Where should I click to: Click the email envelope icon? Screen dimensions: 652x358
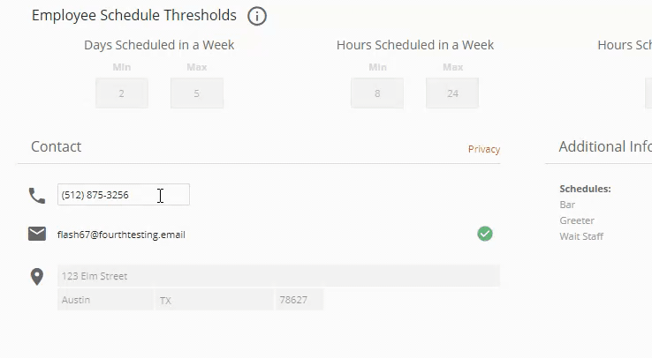(37, 234)
